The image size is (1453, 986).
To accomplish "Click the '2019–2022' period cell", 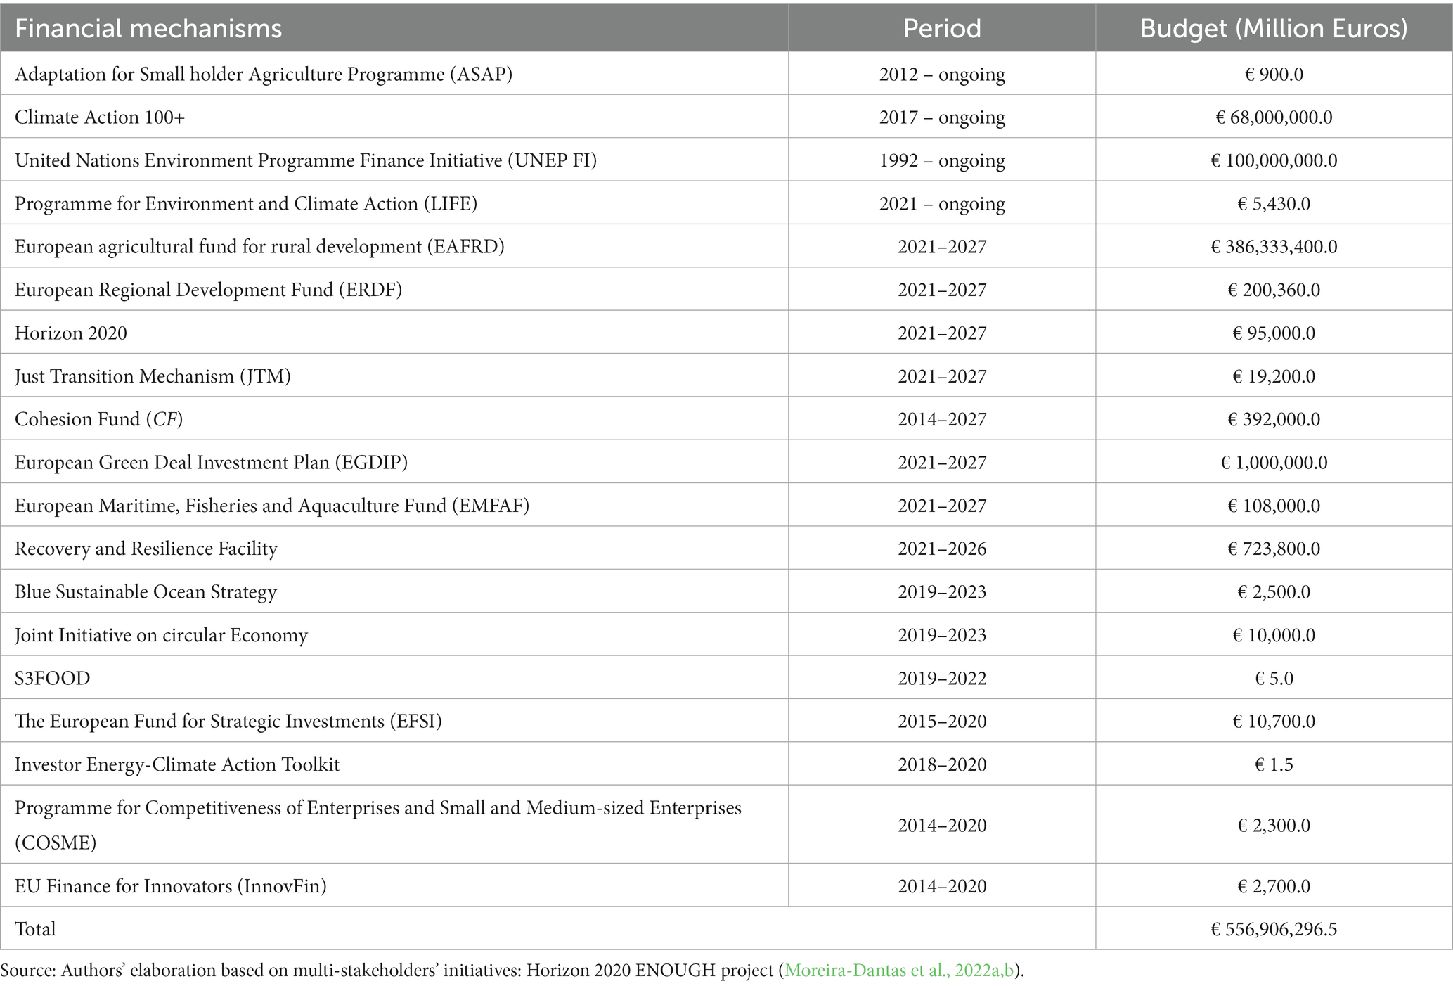I will (x=942, y=678).
